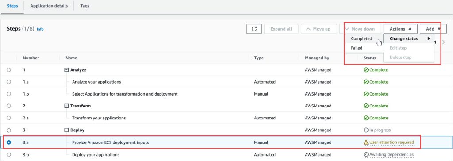This screenshot has height=161, width=453.
Task: Switch to the Steps tab
Action: click(12, 6)
